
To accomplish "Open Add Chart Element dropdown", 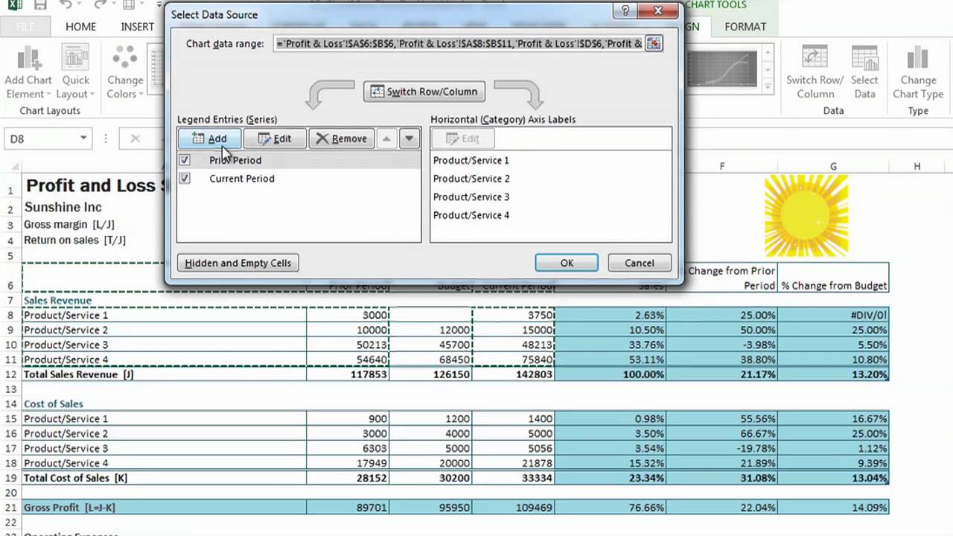I will (x=28, y=73).
